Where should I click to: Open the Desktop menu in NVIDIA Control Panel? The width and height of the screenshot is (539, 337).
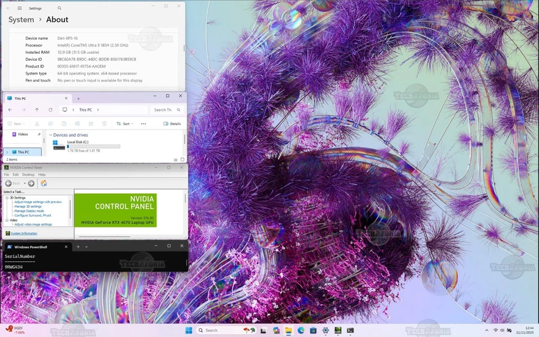28,175
